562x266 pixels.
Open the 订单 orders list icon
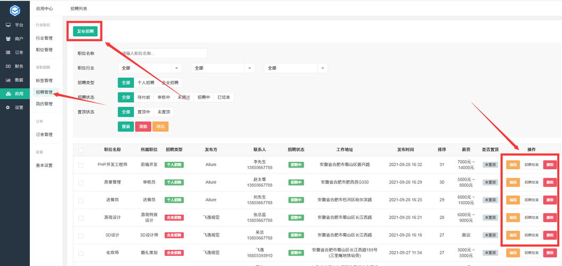[x=9, y=53]
